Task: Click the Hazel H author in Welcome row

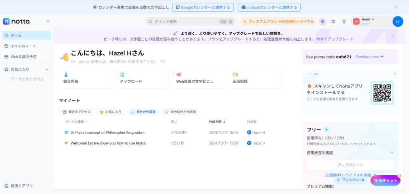Action: pos(256,143)
